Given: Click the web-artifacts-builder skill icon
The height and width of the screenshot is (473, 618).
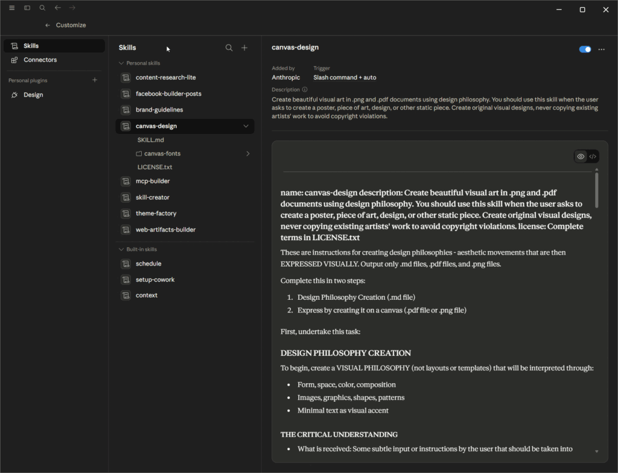Looking at the screenshot, I should (x=126, y=230).
